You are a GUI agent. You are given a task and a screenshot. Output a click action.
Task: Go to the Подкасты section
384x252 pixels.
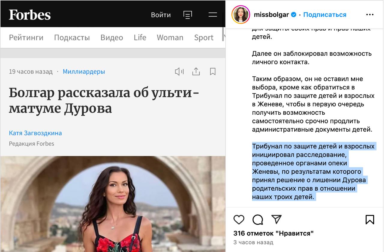point(72,37)
